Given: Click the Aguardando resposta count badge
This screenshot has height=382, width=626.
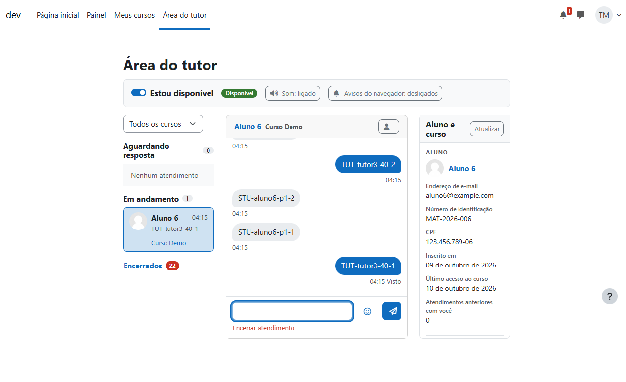Looking at the screenshot, I should pos(208,151).
